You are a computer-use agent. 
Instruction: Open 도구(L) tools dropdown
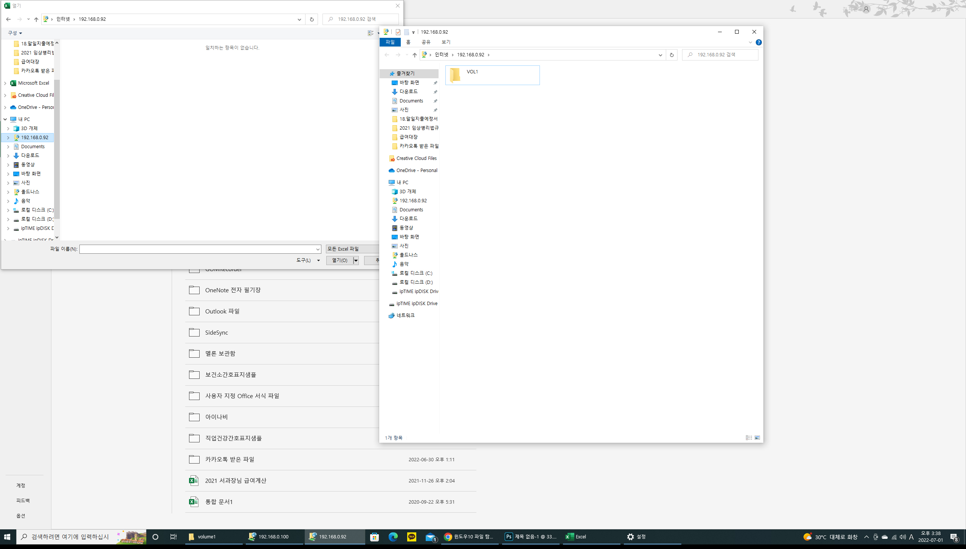pyautogui.click(x=308, y=260)
